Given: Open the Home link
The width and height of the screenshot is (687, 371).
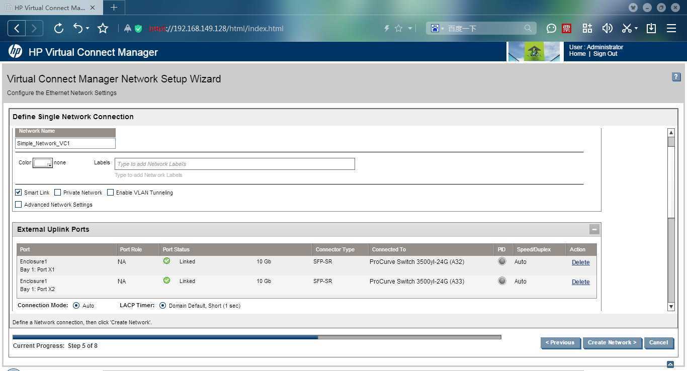Looking at the screenshot, I should tap(577, 54).
